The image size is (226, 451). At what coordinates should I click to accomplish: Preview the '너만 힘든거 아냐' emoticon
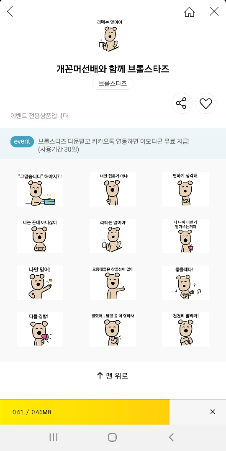pyautogui.click(x=113, y=189)
